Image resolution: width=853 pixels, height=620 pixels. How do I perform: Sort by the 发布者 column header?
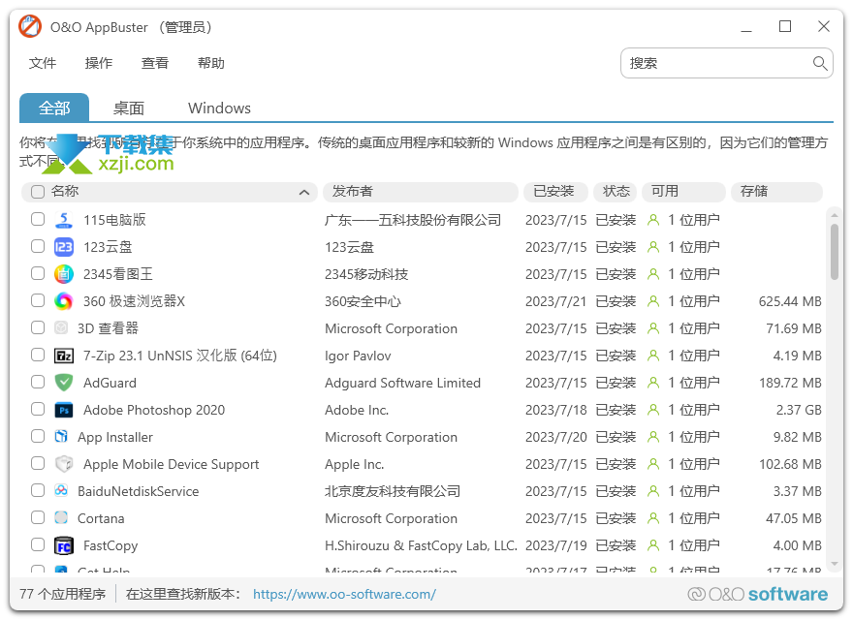[420, 192]
